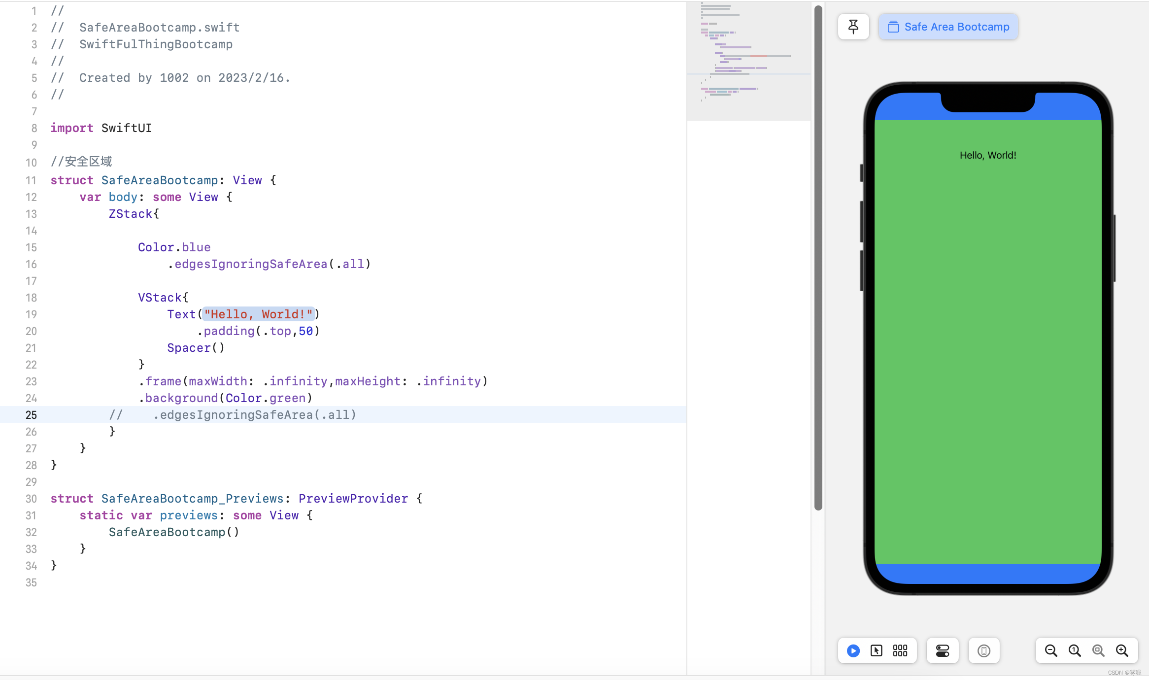Zoom in the preview canvas
The image size is (1149, 680).
point(1122,651)
